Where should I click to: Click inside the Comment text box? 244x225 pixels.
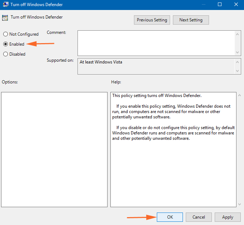156,43
